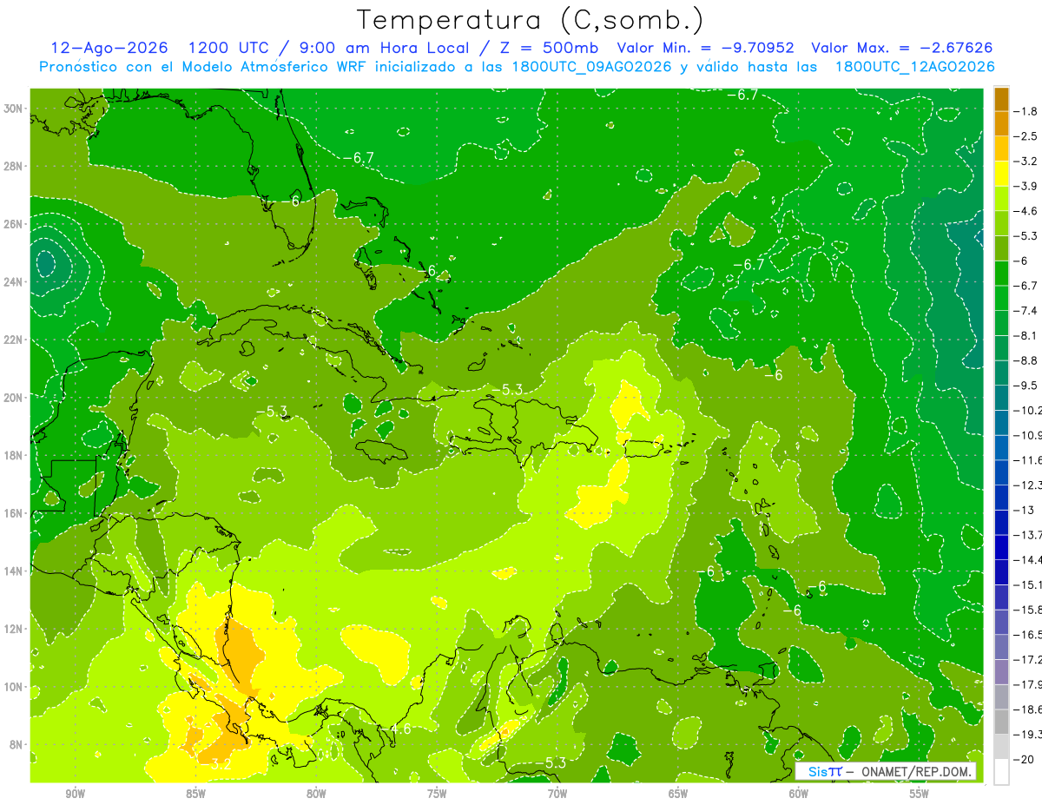Click the -17.9 colorbar label
Screen dimensions: 1042x805
click(x=1027, y=684)
